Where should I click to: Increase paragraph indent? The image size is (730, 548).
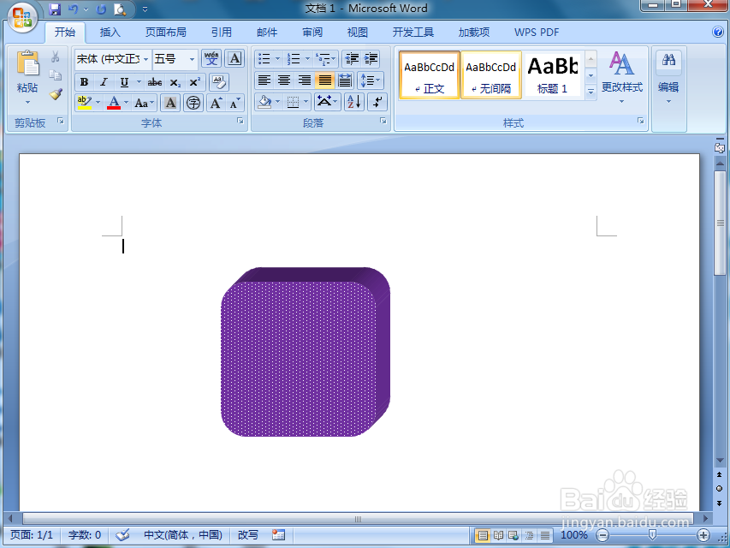pyautogui.click(x=371, y=59)
